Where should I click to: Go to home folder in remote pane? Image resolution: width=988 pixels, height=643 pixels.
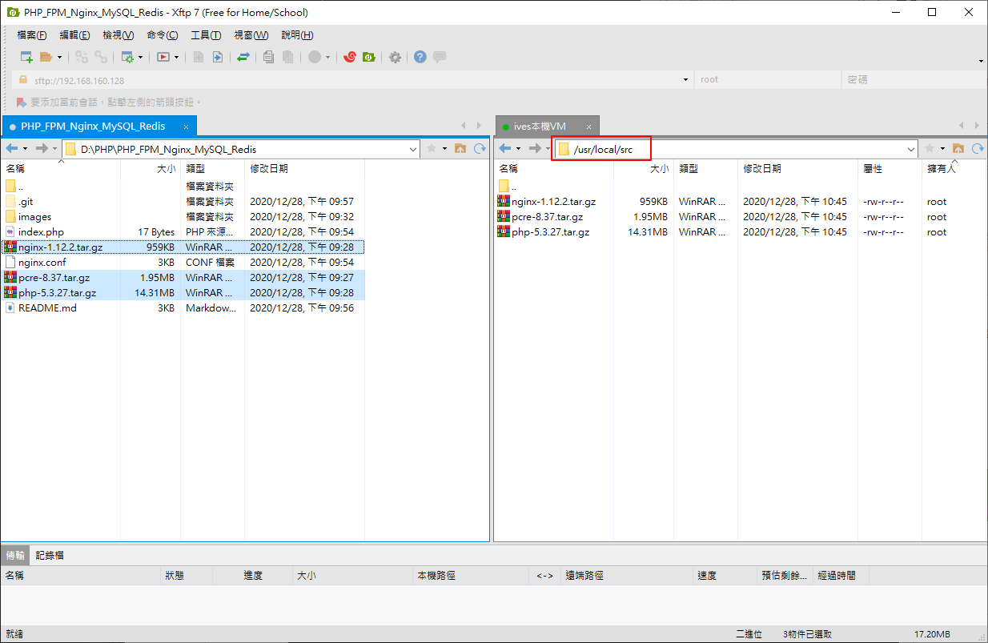point(958,148)
